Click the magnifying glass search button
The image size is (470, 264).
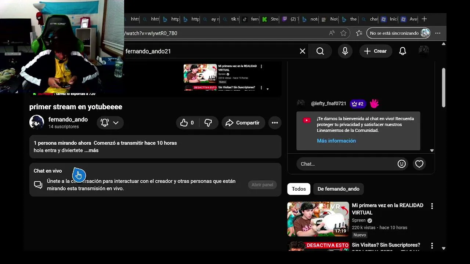click(x=320, y=51)
